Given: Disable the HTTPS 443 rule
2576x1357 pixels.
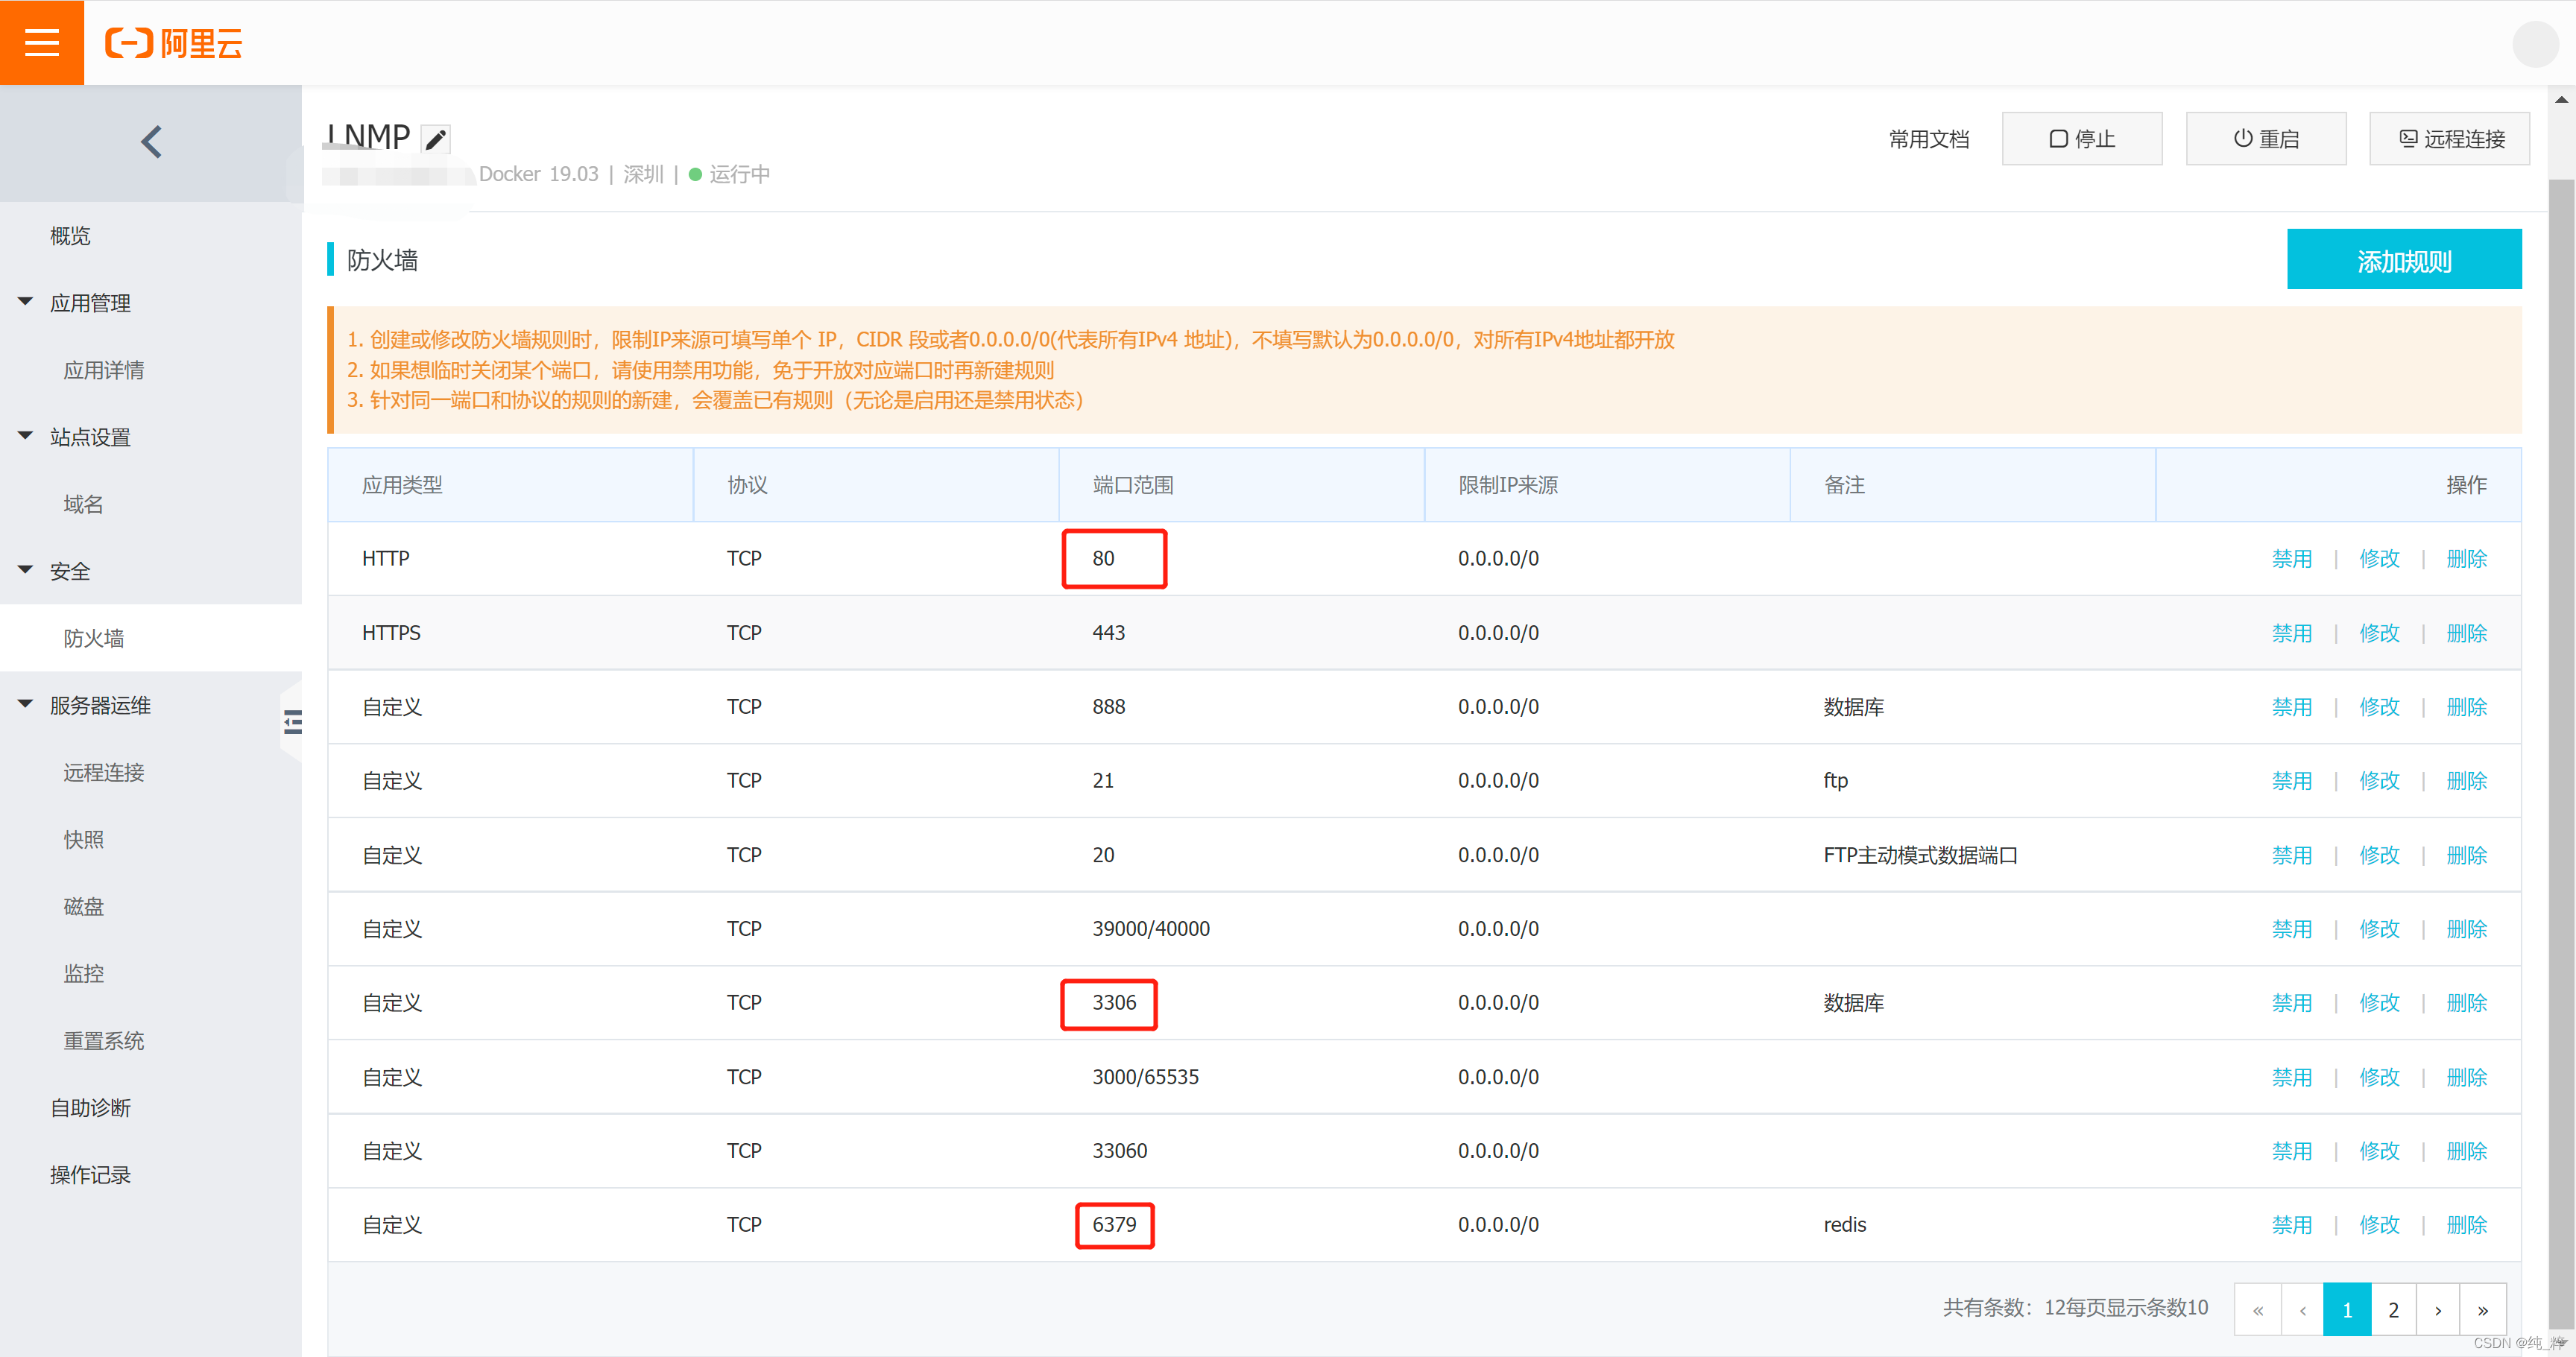Looking at the screenshot, I should (2292, 632).
